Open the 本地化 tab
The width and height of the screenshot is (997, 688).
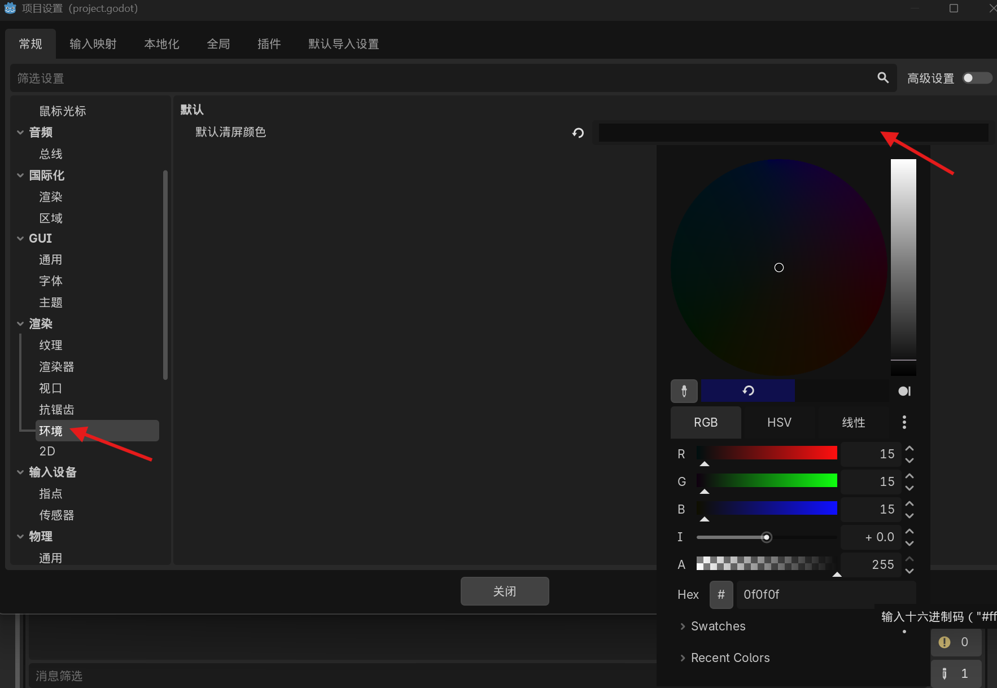click(162, 44)
